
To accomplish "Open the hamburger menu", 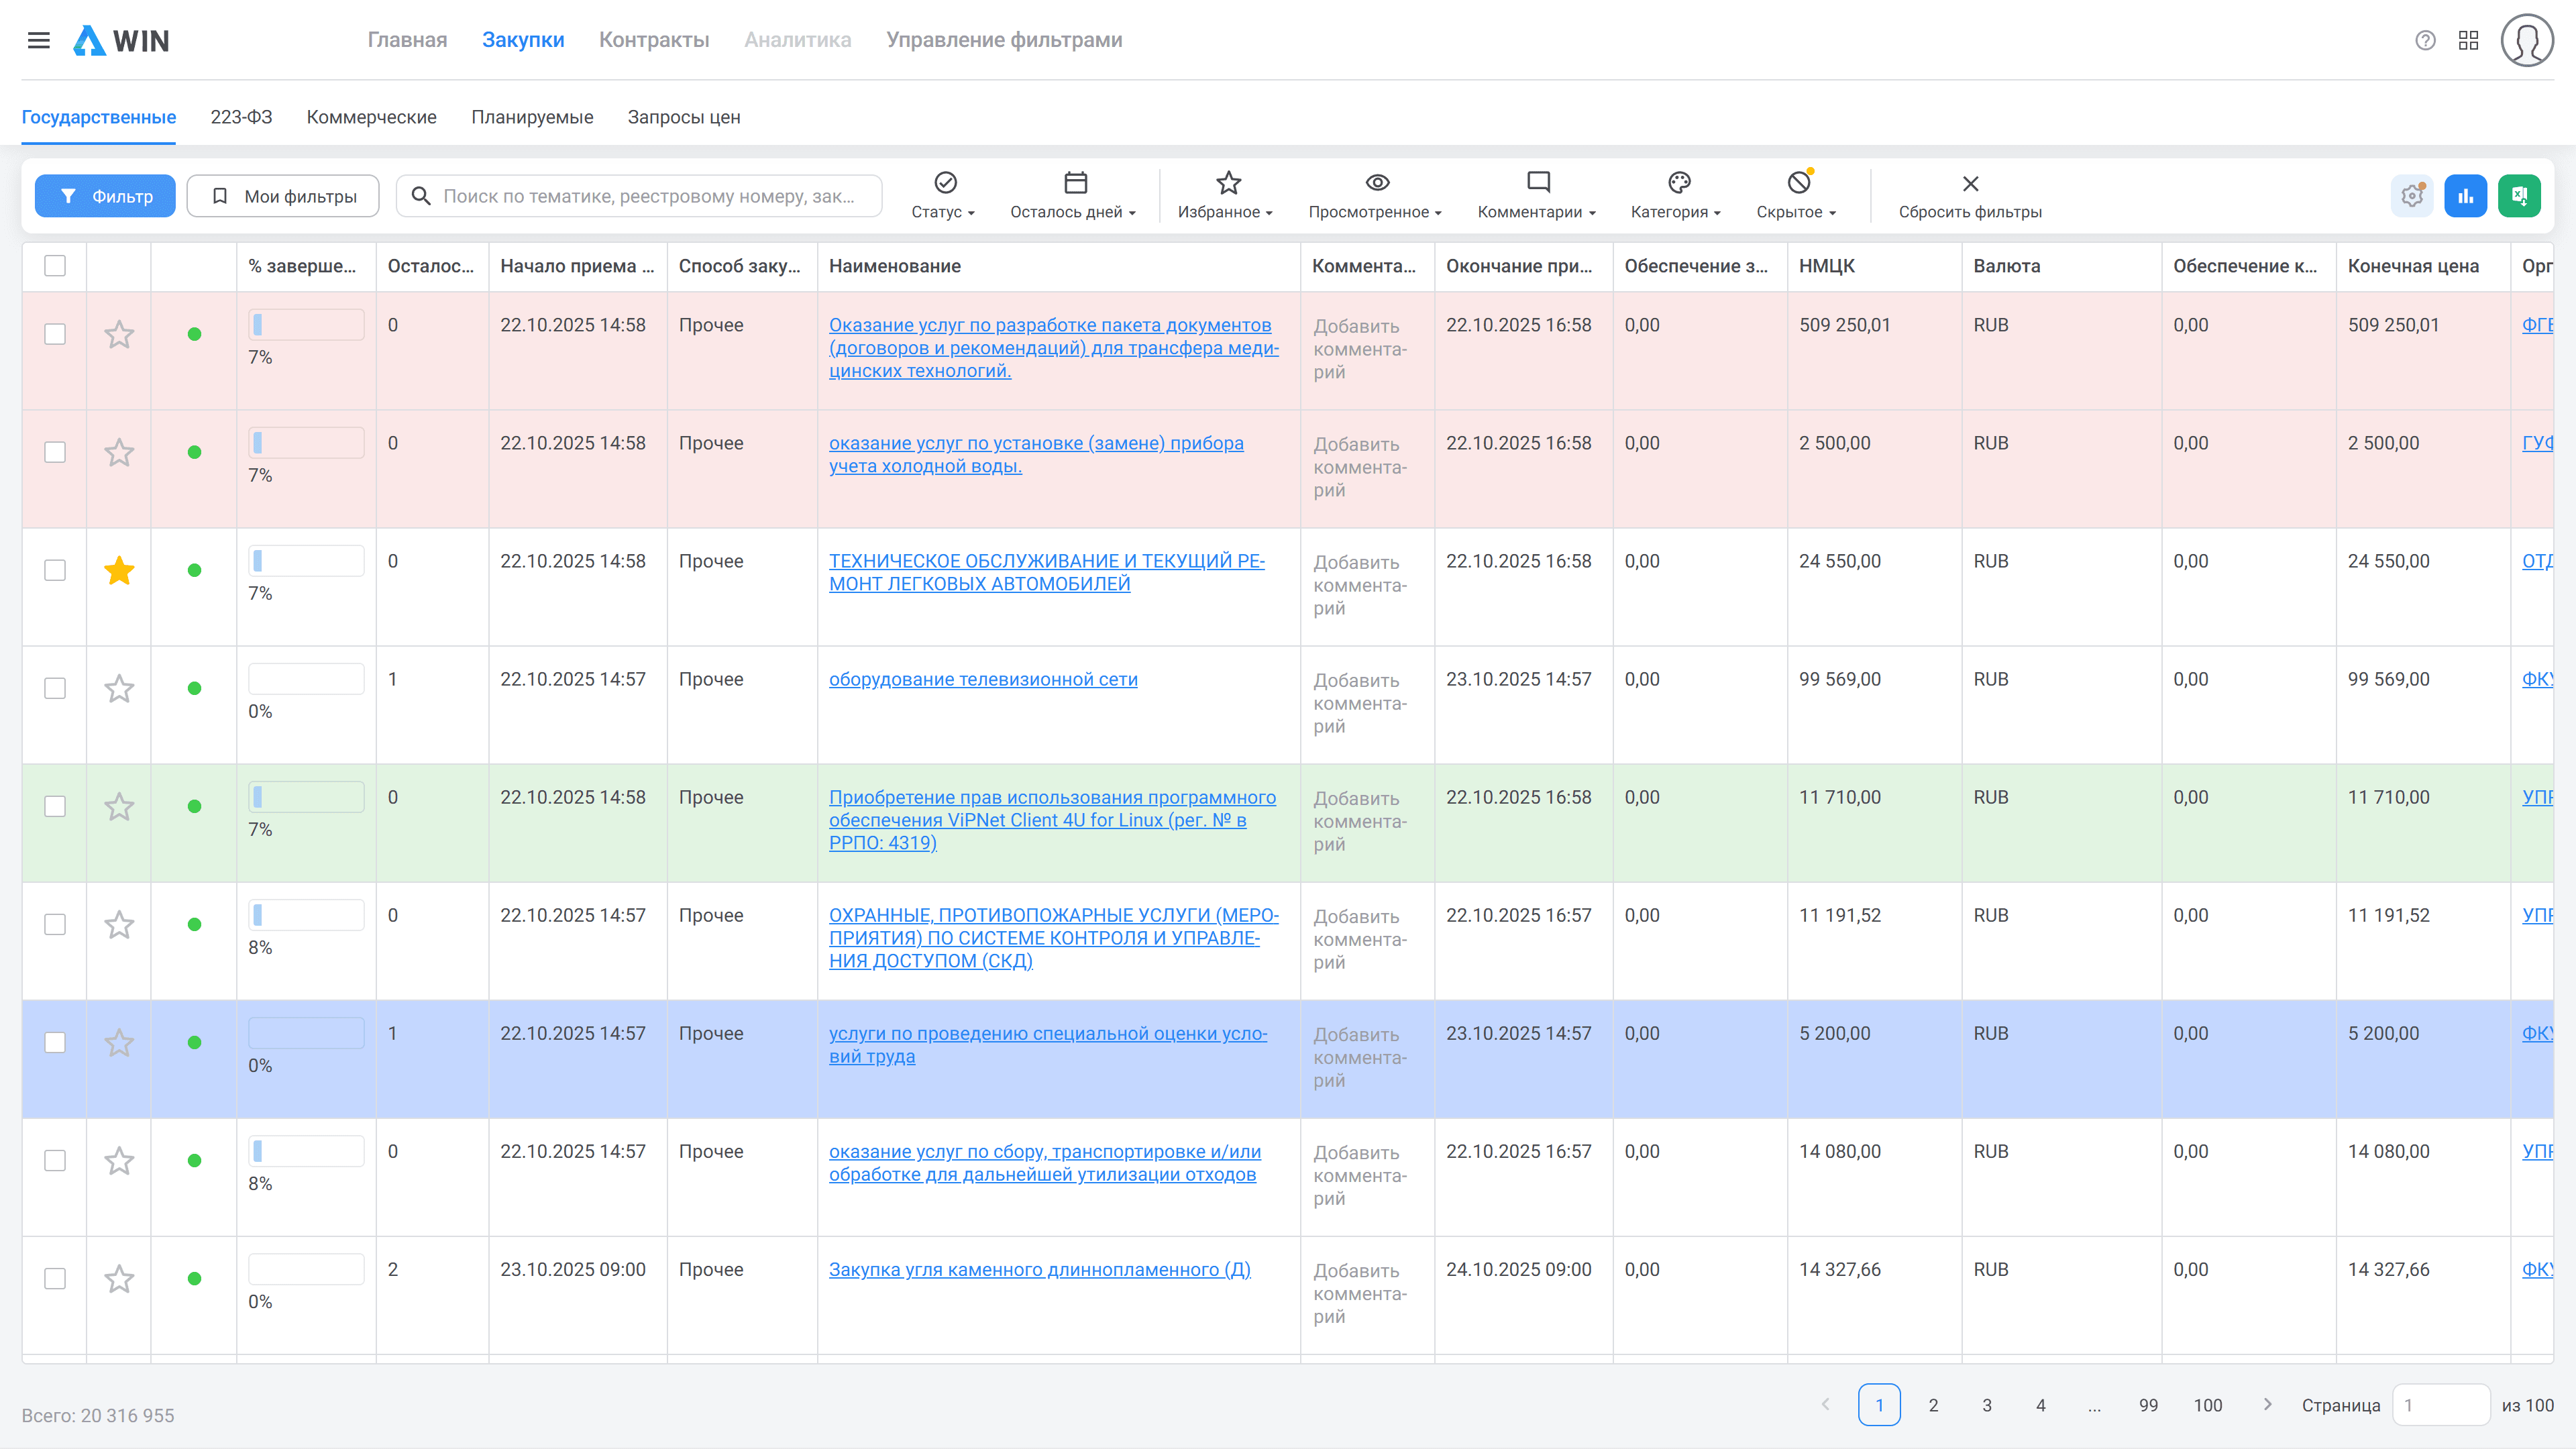I will coord(39,40).
